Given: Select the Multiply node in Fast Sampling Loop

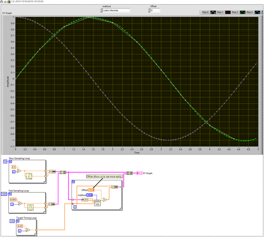Looking at the screenshot, I should 20,203.
